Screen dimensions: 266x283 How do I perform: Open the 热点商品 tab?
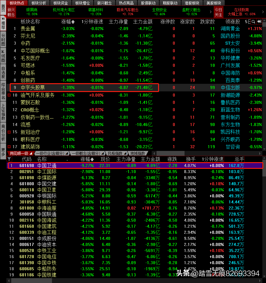[126, 3]
